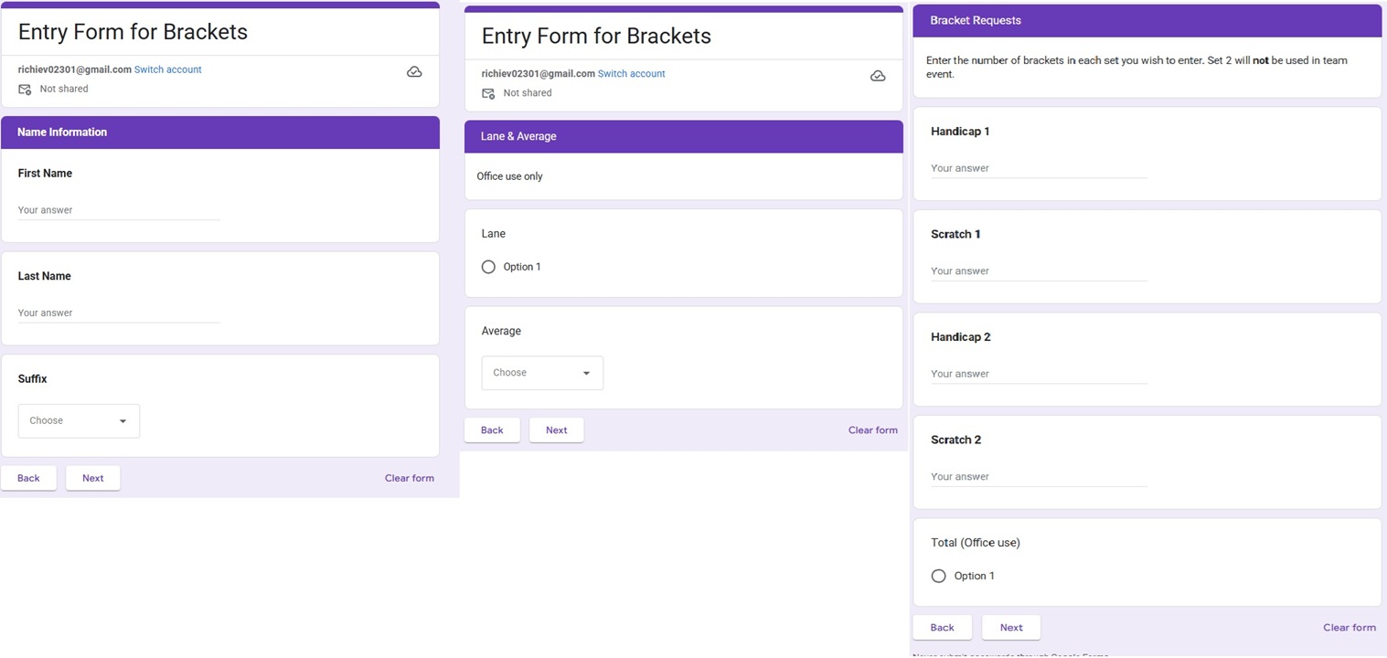
Task: Click Clear form below Average question
Action: pyautogui.click(x=872, y=430)
